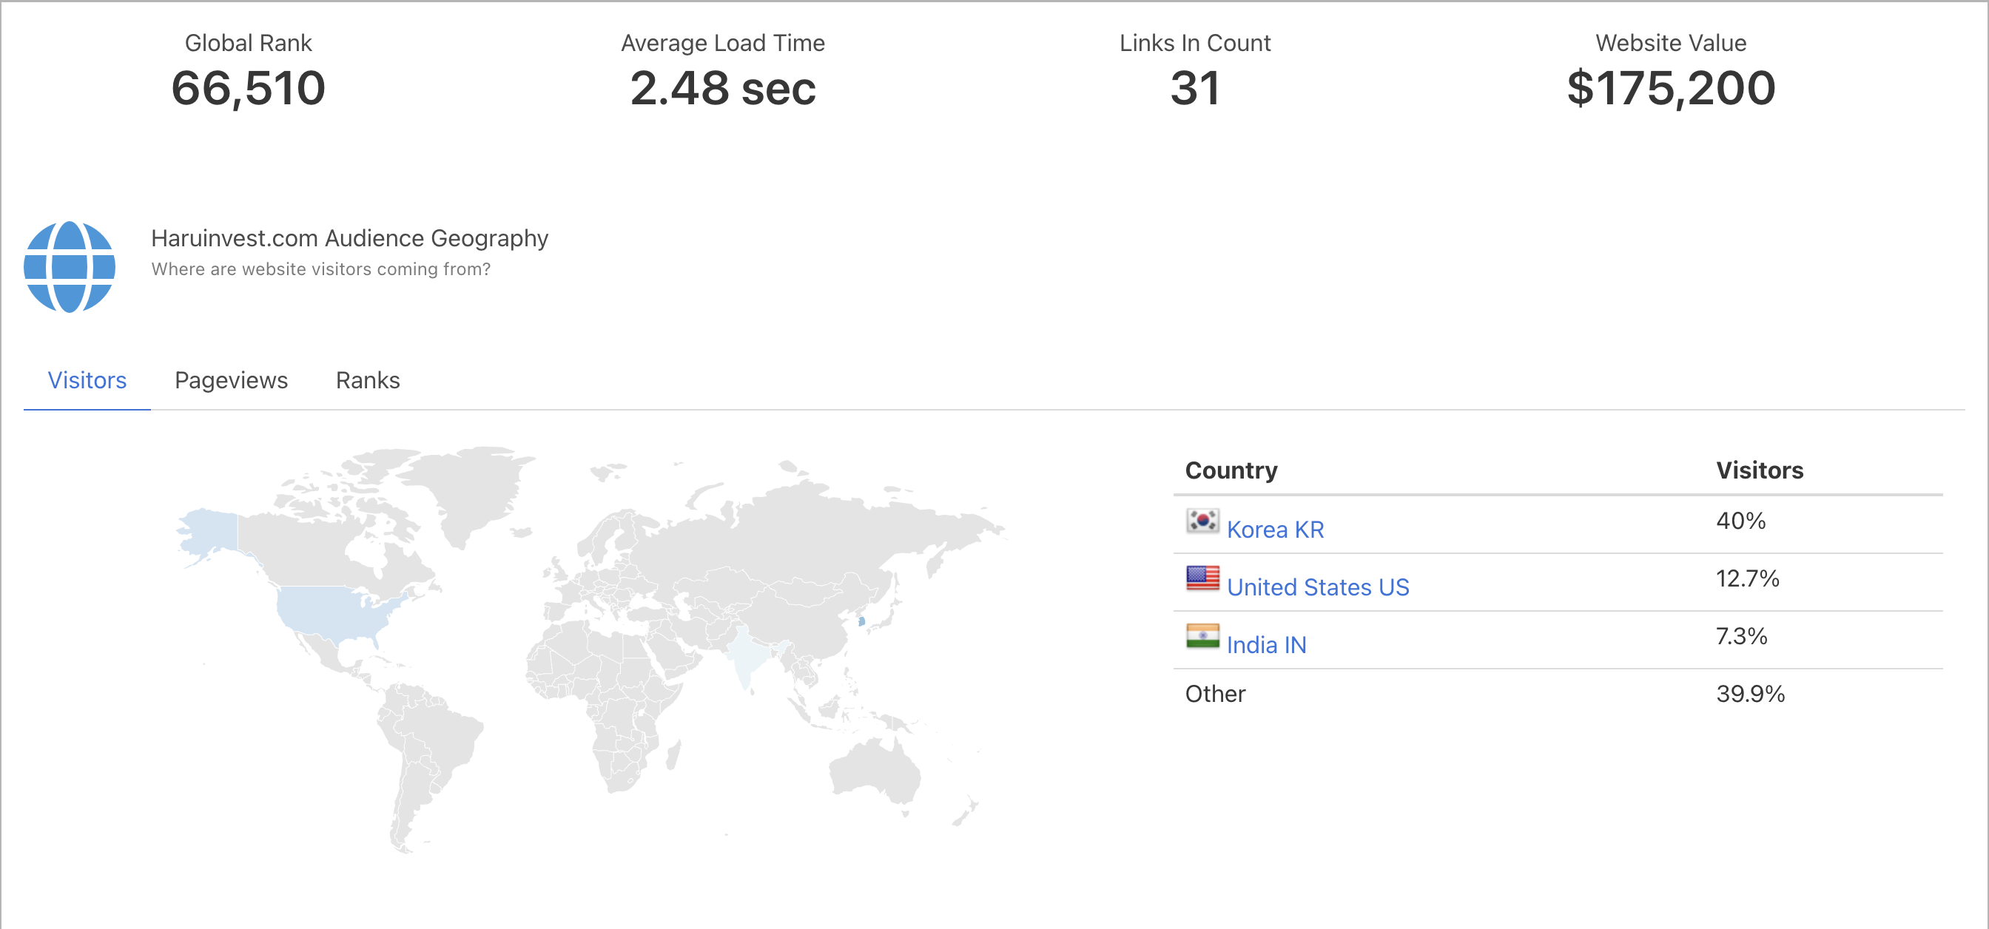Click Alaska region on the map
Viewport: 1989px width, 929px height.
(x=210, y=530)
